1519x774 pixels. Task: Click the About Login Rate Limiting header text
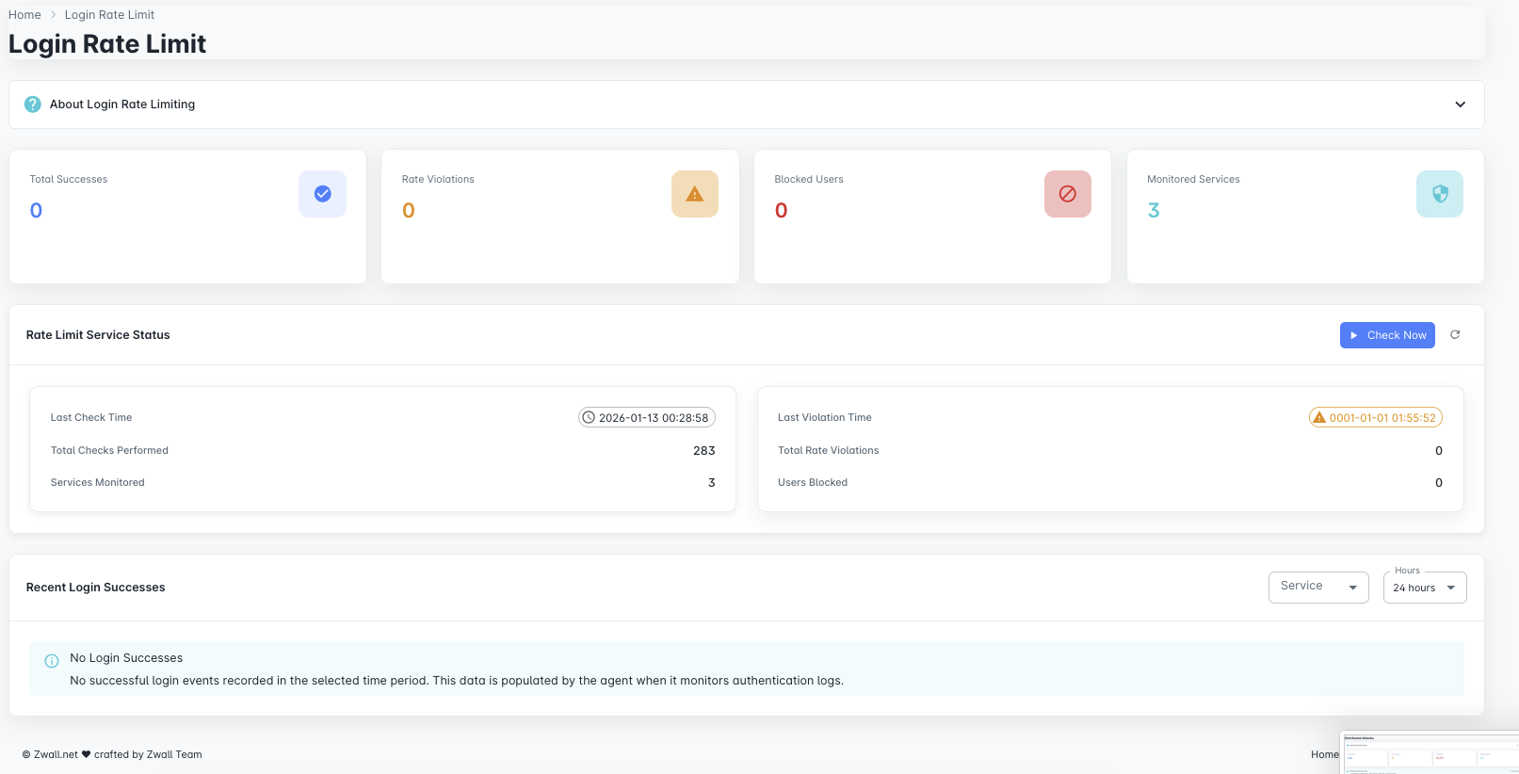click(x=122, y=105)
